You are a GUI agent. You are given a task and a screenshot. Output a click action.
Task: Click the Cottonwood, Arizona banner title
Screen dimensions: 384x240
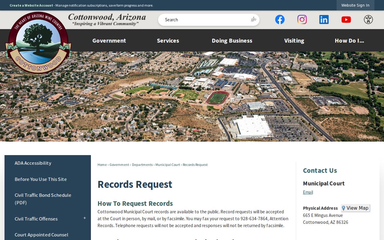(x=107, y=19)
